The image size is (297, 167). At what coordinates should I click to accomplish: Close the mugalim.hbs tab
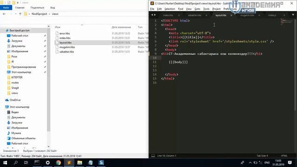click(x=259, y=15)
